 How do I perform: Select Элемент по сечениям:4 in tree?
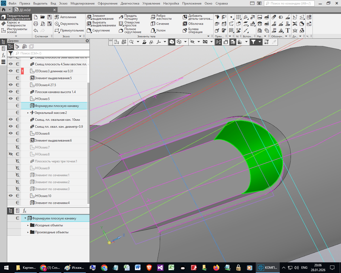[52, 203]
